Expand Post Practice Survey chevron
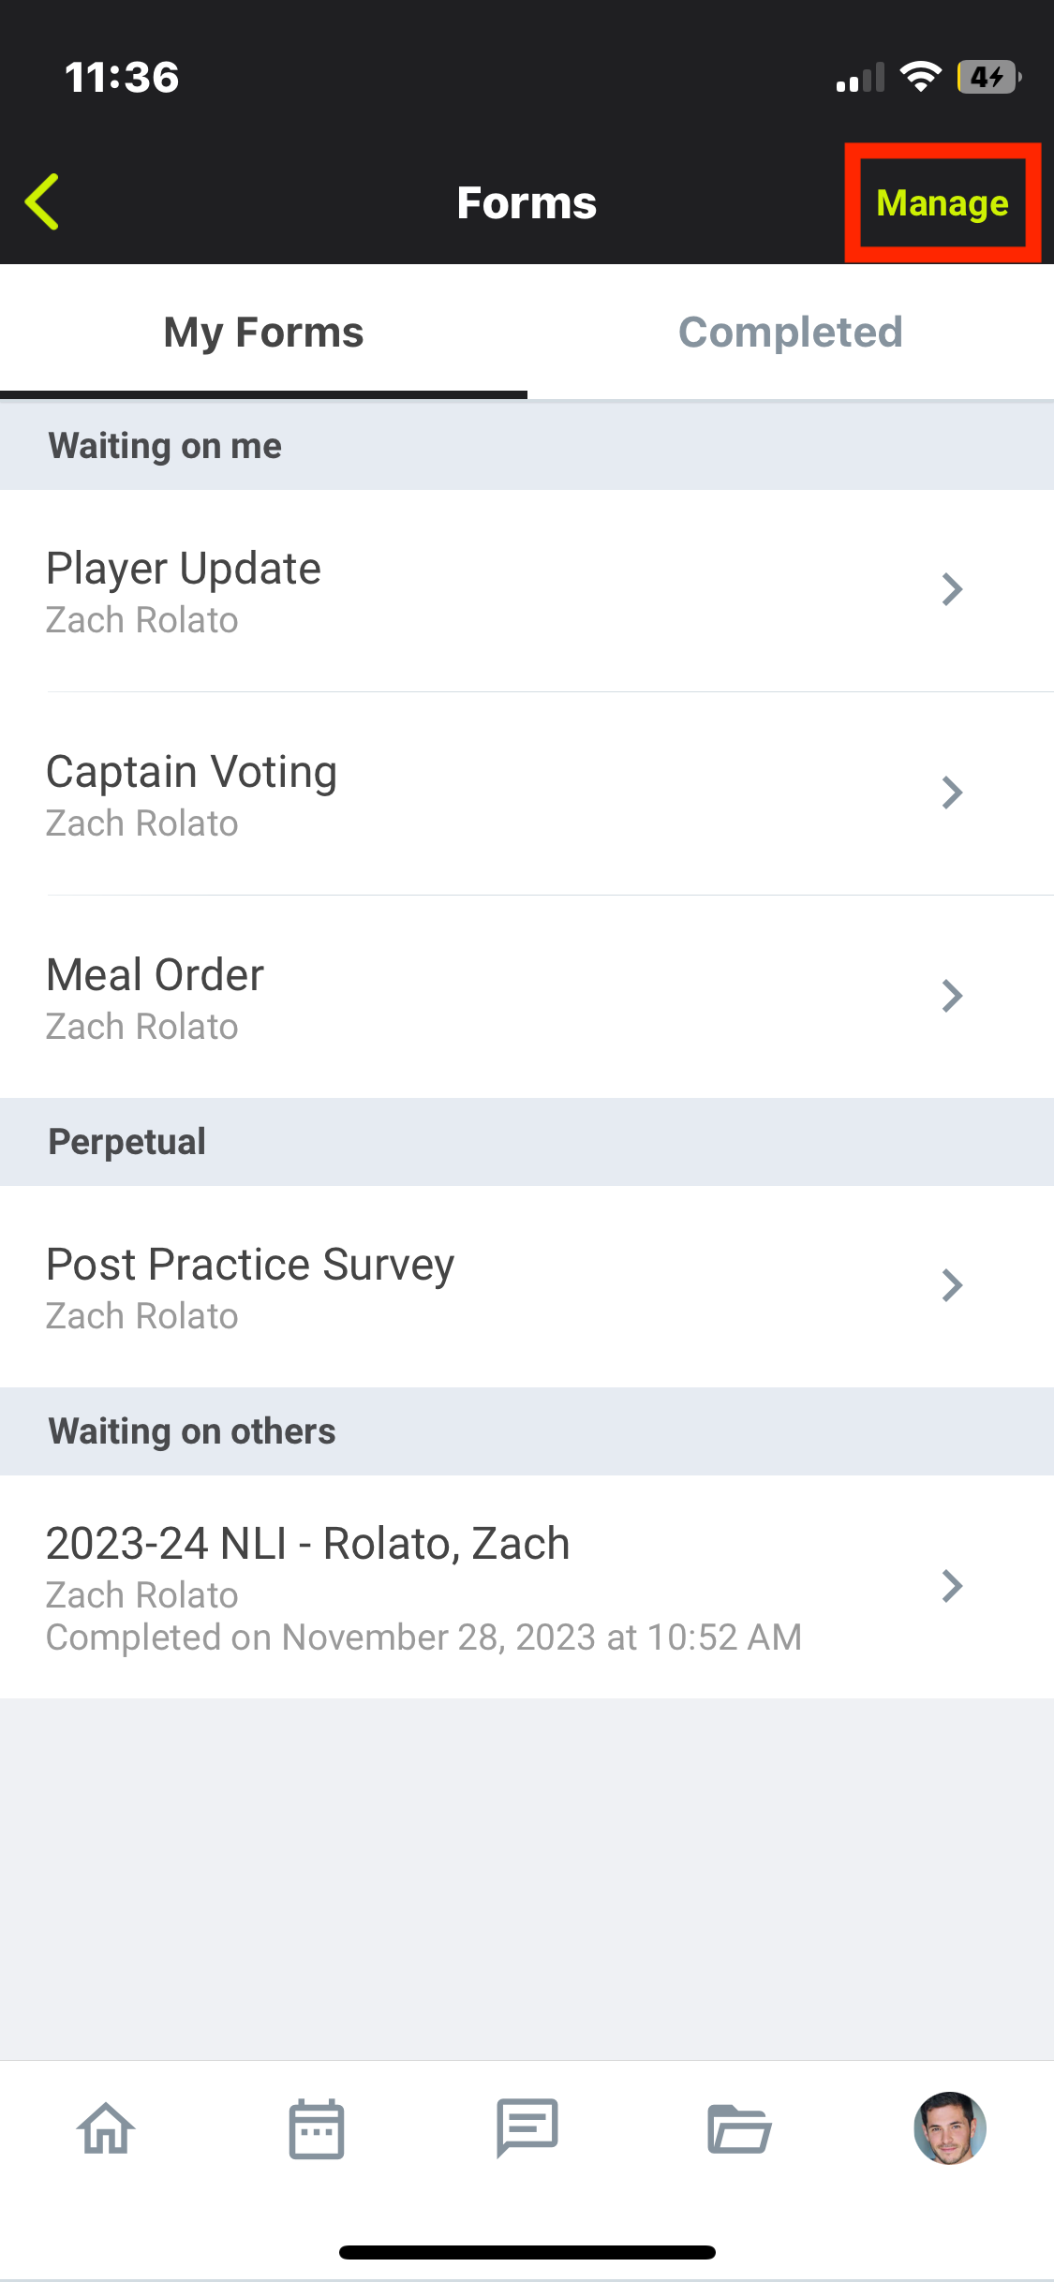The width and height of the screenshot is (1054, 2282). [953, 1285]
